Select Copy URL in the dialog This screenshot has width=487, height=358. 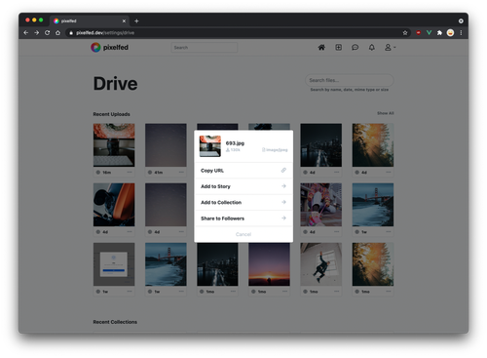click(x=243, y=171)
